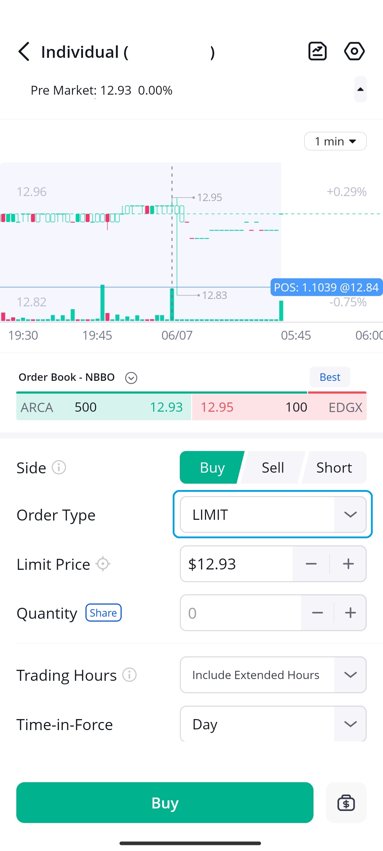Screen dimensions: 383x851
Task: Open the dollar calculator icon beside Buy
Action: (346, 803)
